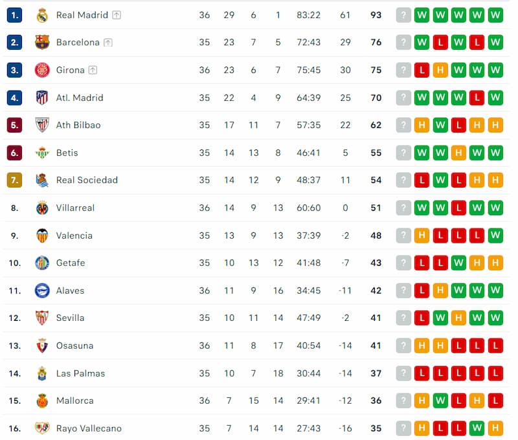Open the Atl. Madrid team link

pyautogui.click(x=80, y=98)
